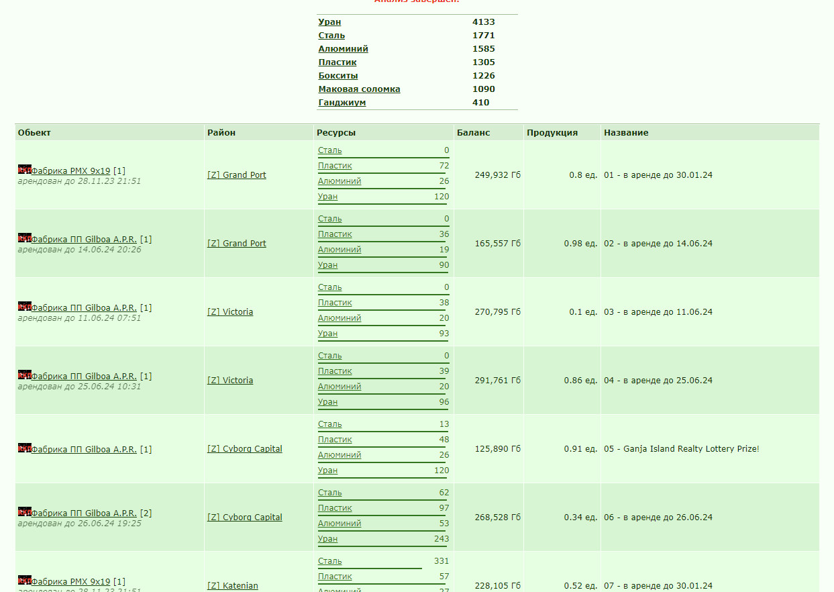Image resolution: width=834 pixels, height=592 pixels.
Task: Open the Маковая соломка summary link
Action: 359,89
